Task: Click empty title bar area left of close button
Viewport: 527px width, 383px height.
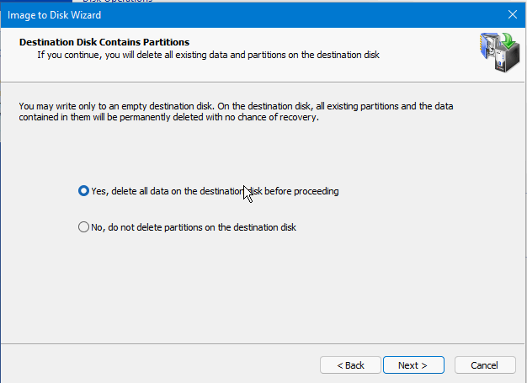Action: pos(337,14)
